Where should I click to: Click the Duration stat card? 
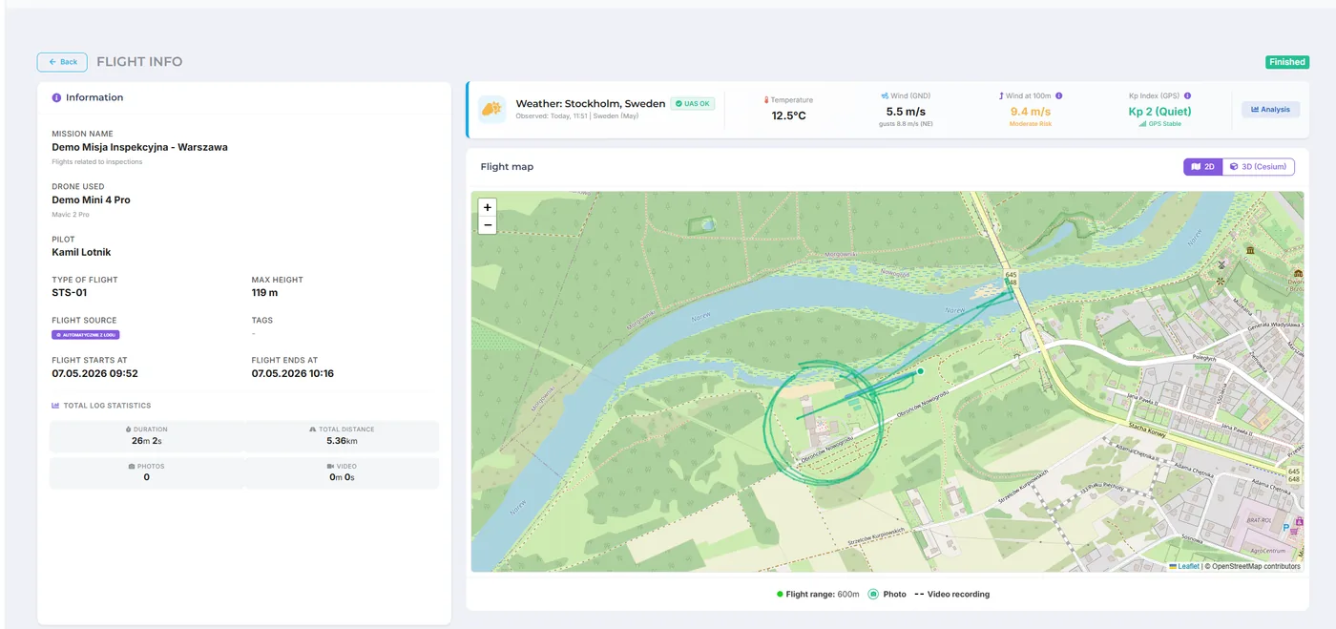pyautogui.click(x=147, y=436)
